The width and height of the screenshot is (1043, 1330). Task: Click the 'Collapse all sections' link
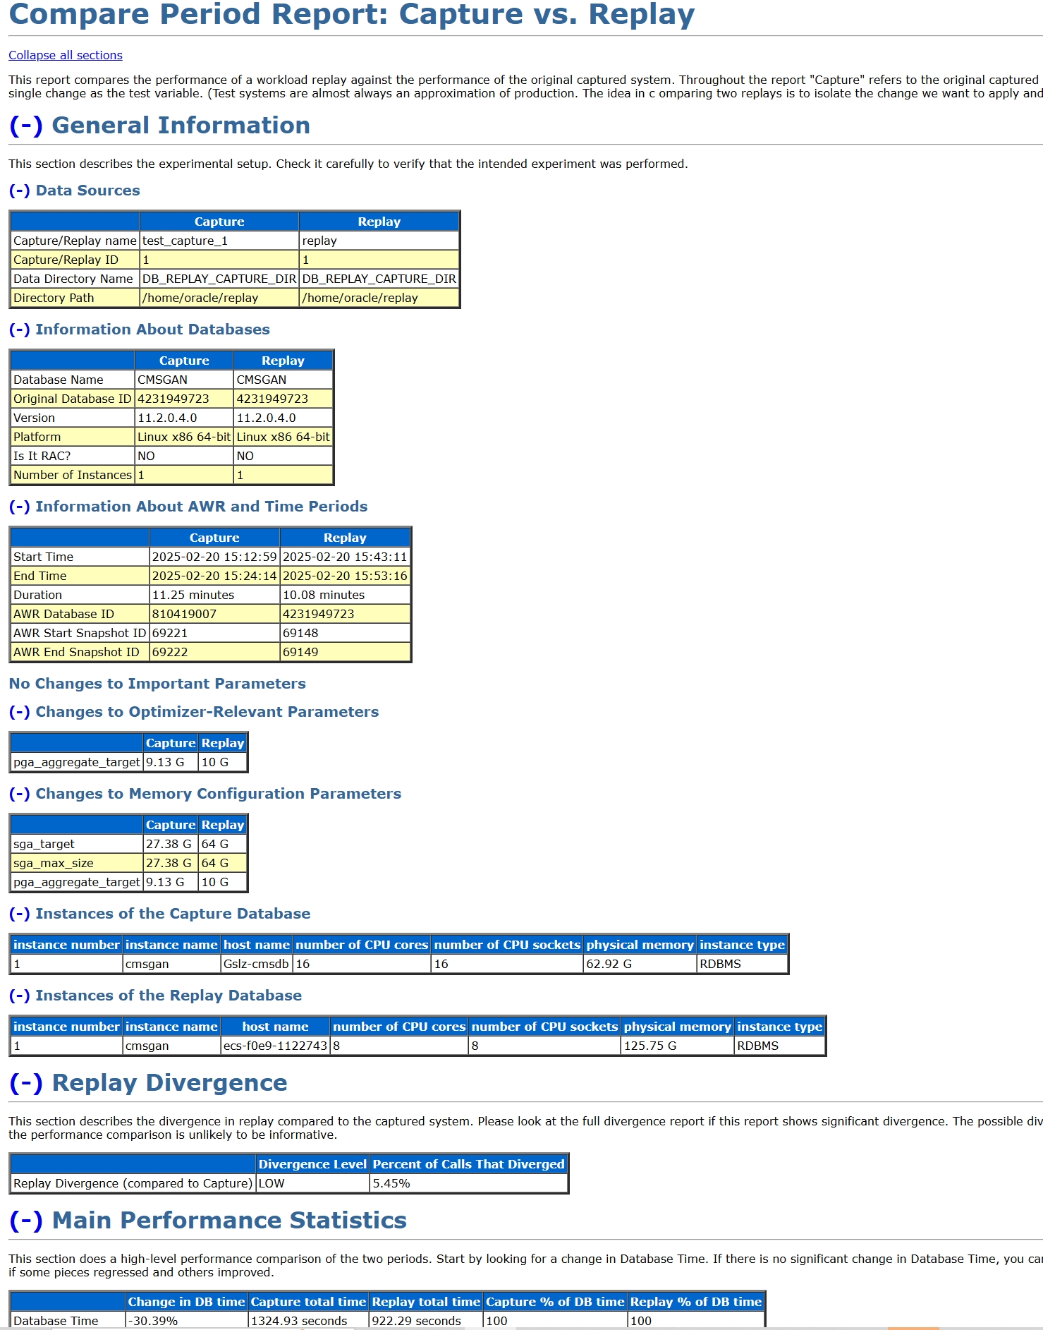(x=66, y=55)
